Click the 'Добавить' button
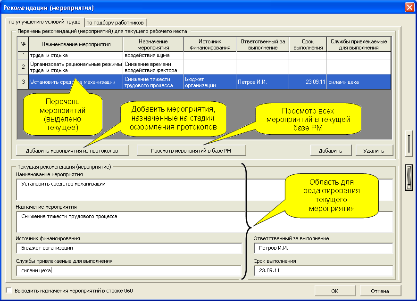 coord(331,151)
